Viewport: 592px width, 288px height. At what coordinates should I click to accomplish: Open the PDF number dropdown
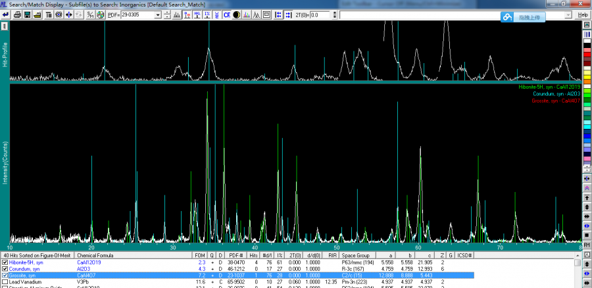[x=158, y=14]
